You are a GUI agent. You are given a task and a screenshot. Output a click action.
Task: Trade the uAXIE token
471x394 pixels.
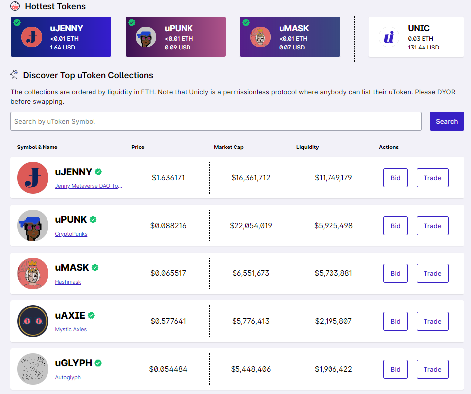pyautogui.click(x=432, y=321)
